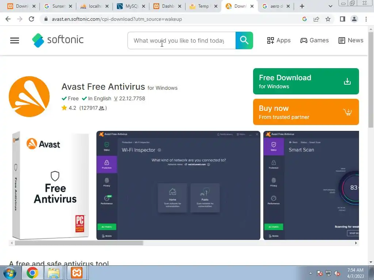Screen dimensions: 374x280
Task: Close the Dashboard tab
Action: click(180, 7)
